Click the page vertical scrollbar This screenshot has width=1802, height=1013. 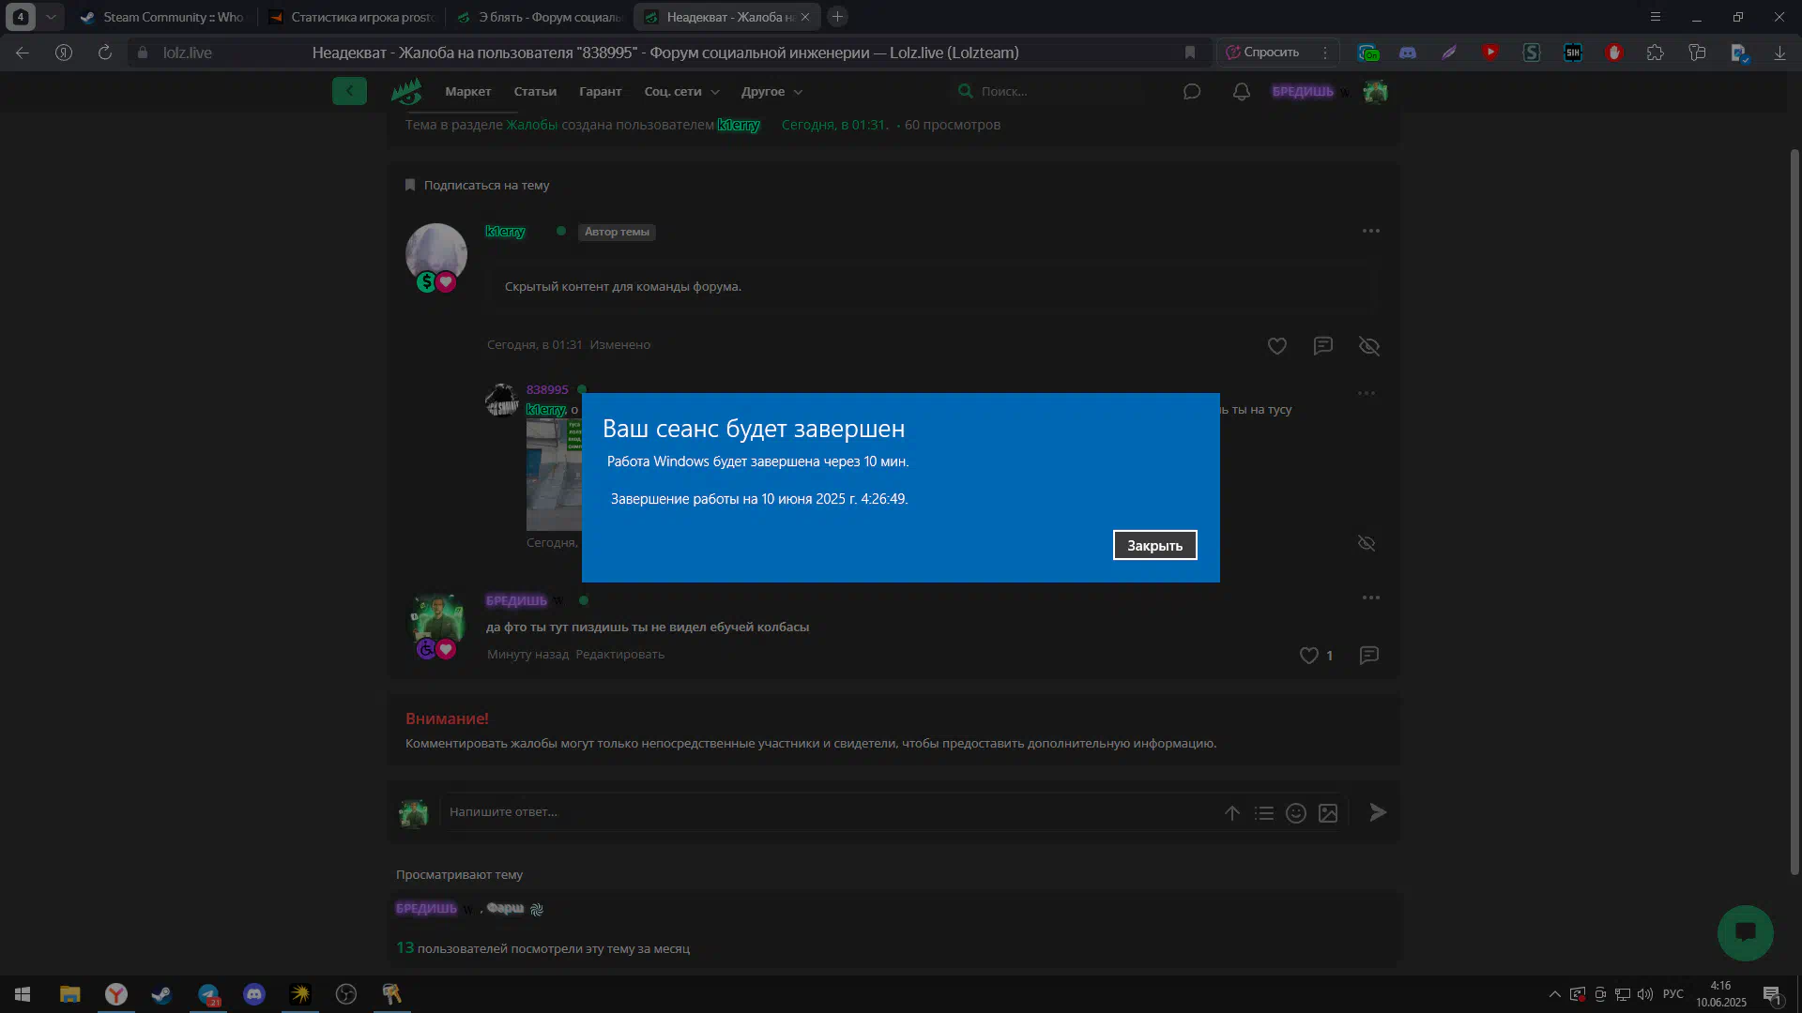click(x=1794, y=511)
